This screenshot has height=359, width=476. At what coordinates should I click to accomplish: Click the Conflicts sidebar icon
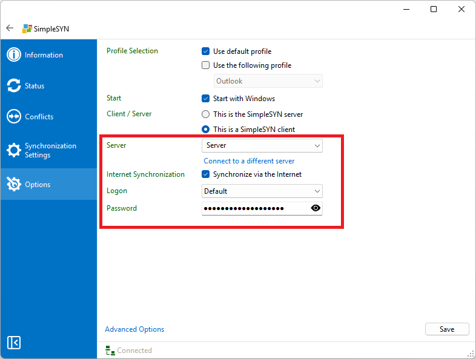[14, 116]
